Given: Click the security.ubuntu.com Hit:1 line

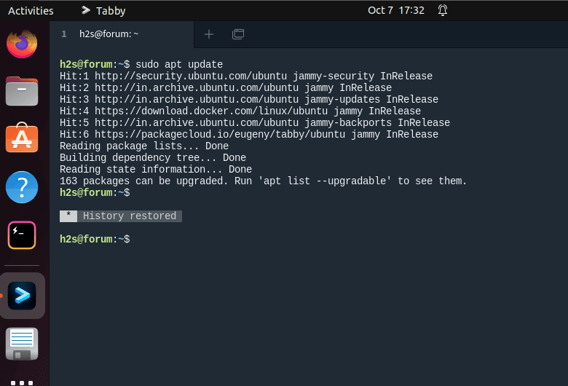Looking at the screenshot, I should tap(246, 76).
